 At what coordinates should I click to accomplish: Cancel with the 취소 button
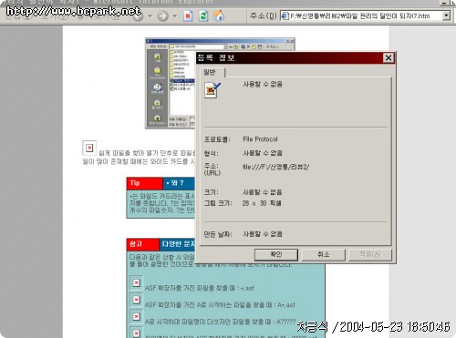coord(324,254)
